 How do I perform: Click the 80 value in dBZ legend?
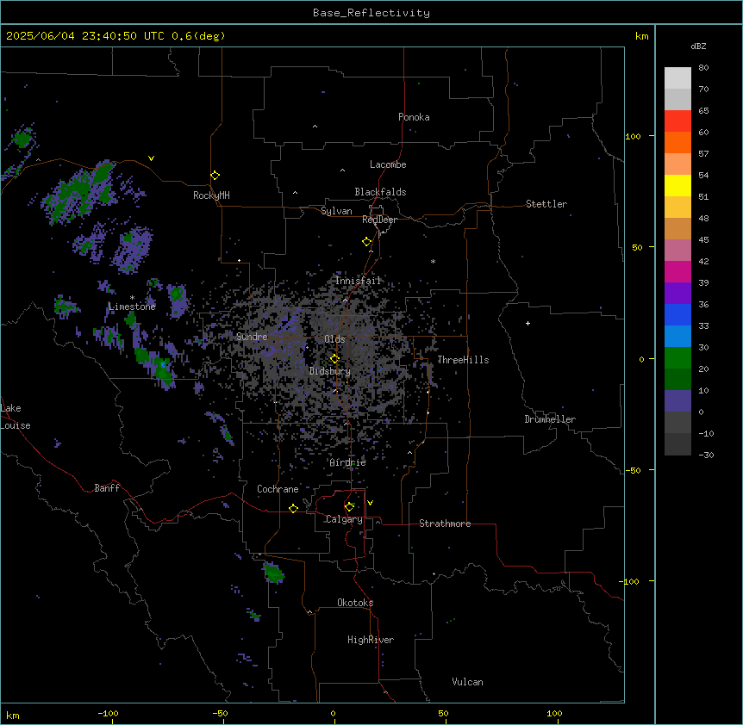coord(703,68)
